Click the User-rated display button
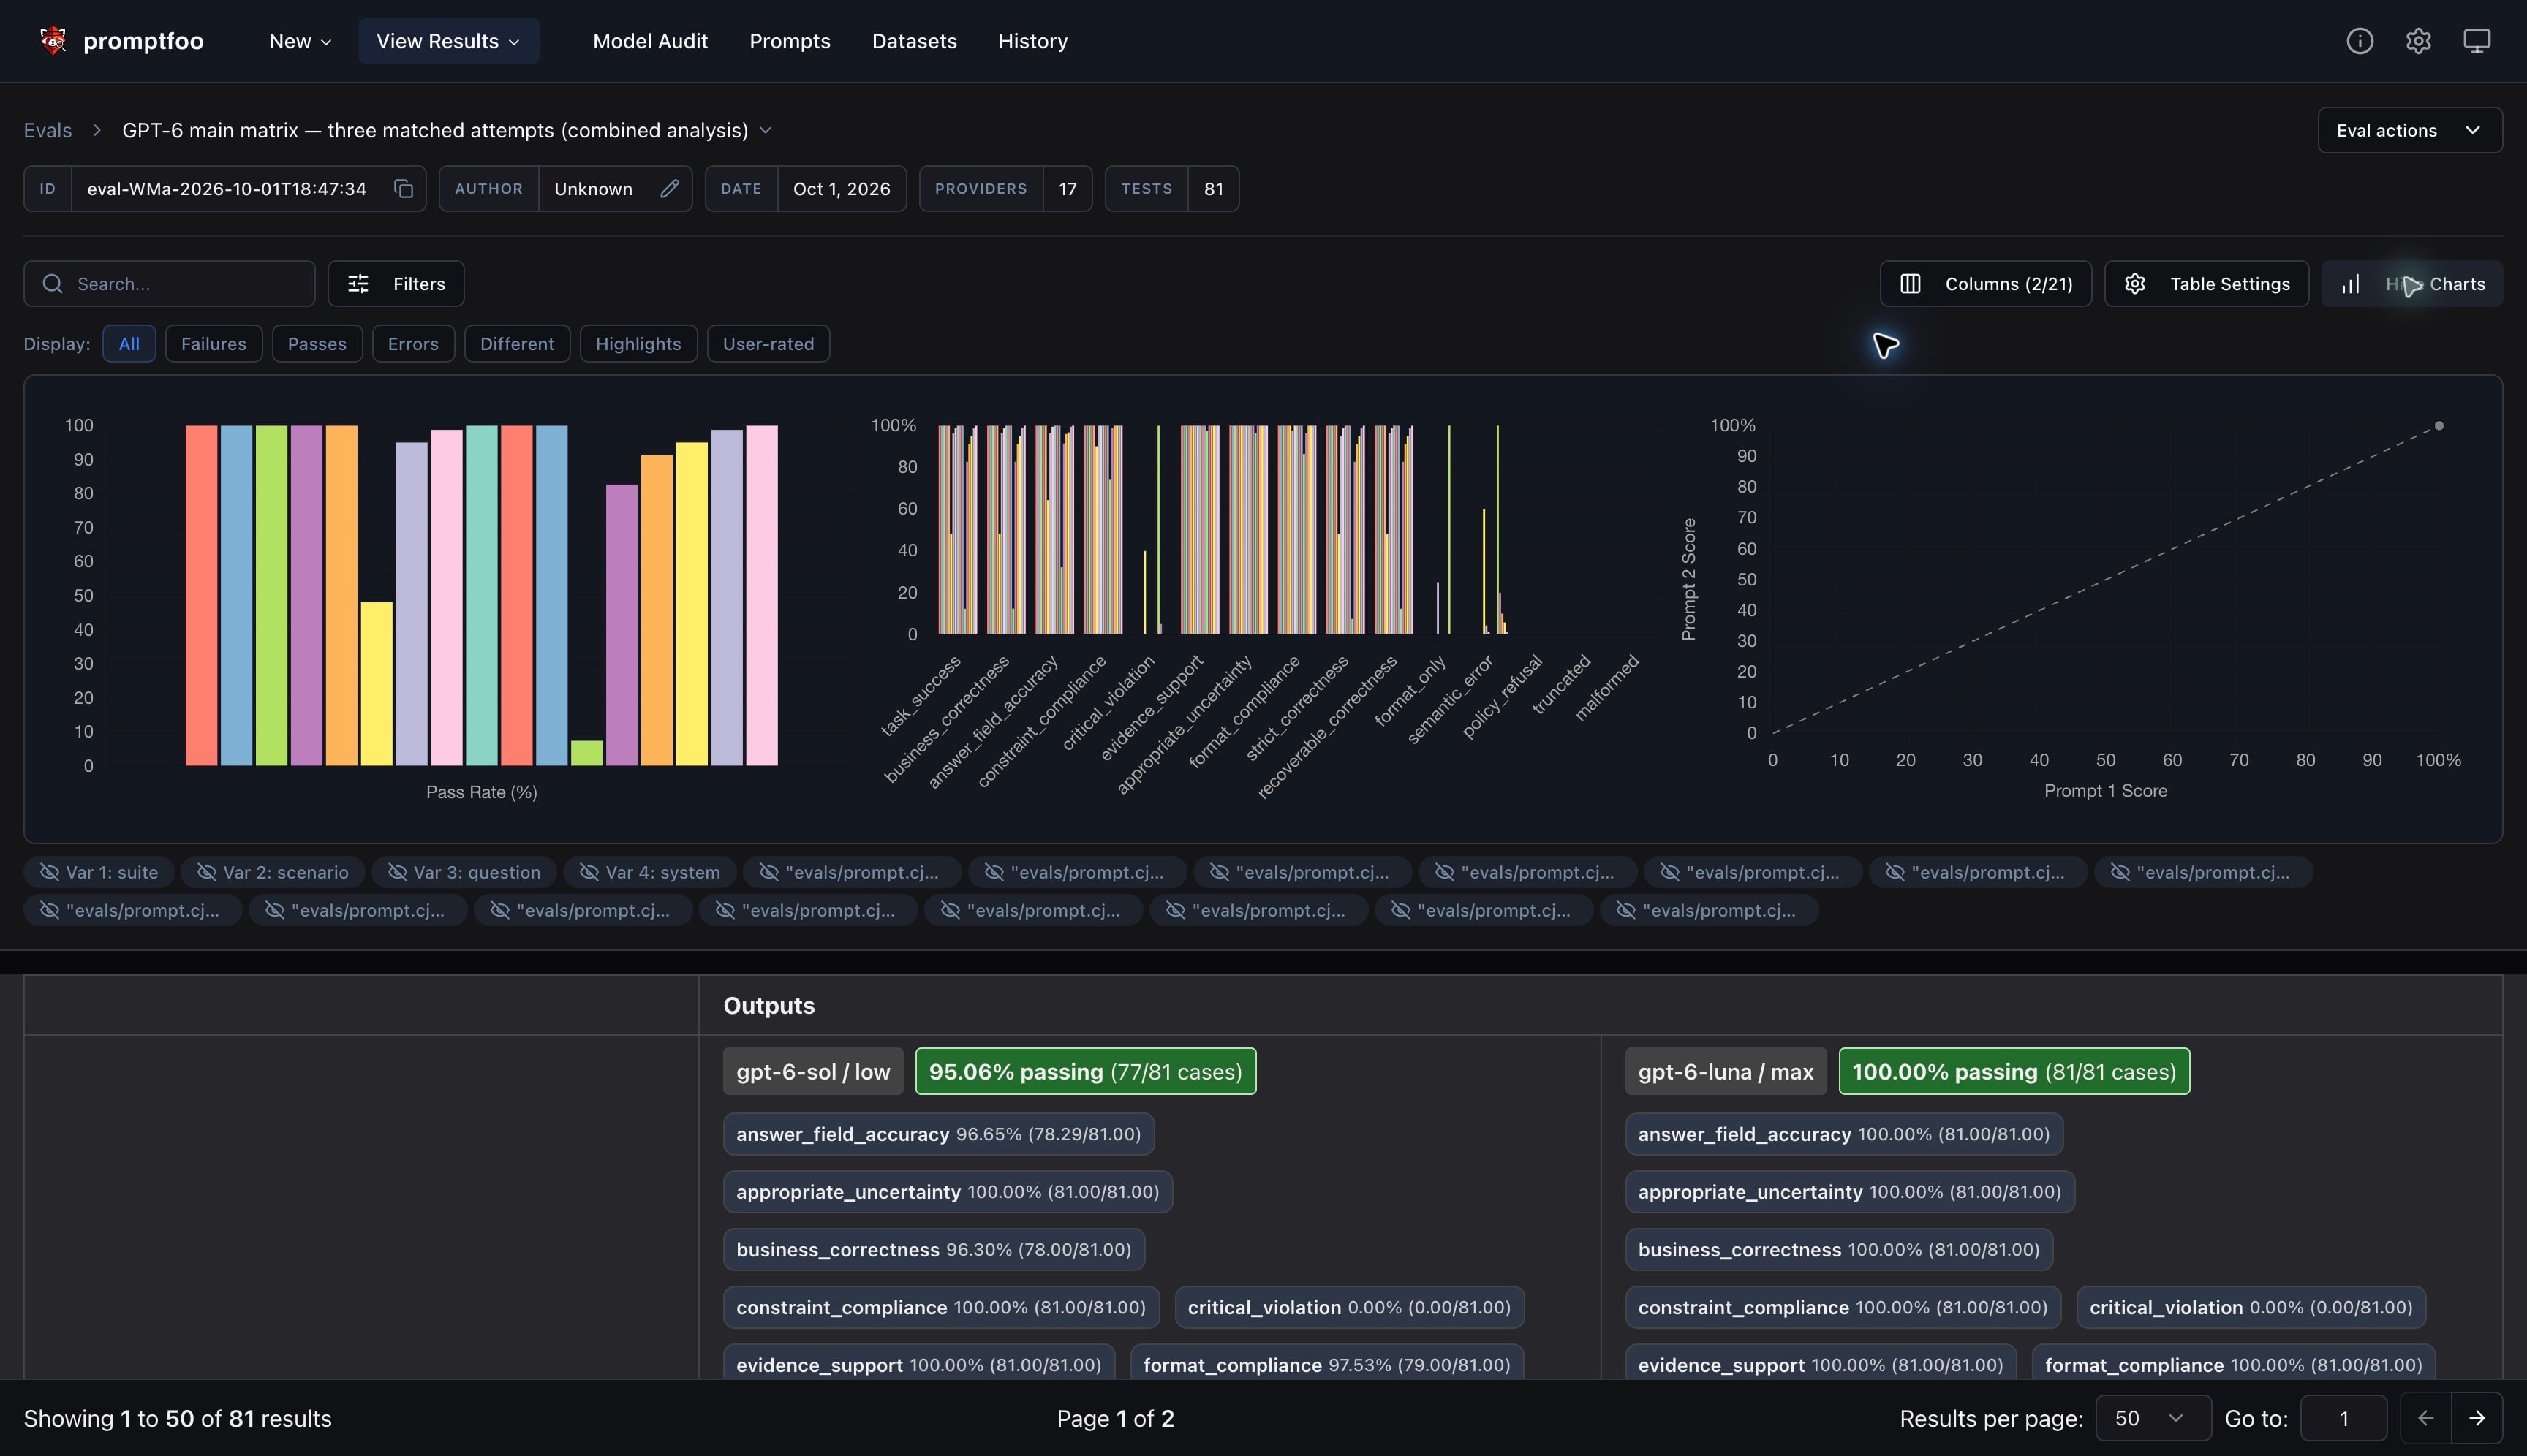The image size is (2527, 1456). tap(768, 344)
